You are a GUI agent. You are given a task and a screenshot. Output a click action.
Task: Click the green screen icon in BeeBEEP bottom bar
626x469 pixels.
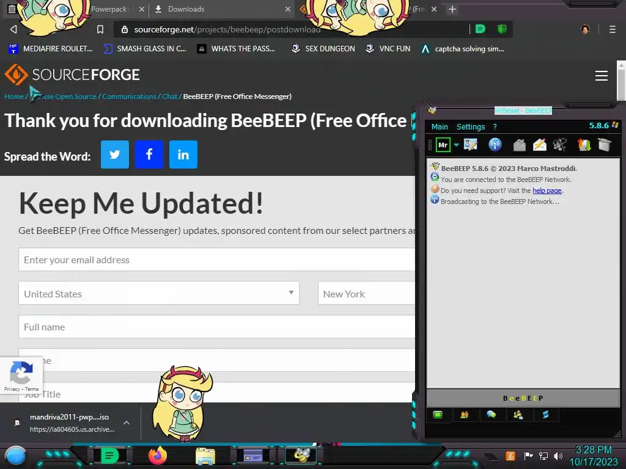(x=438, y=415)
